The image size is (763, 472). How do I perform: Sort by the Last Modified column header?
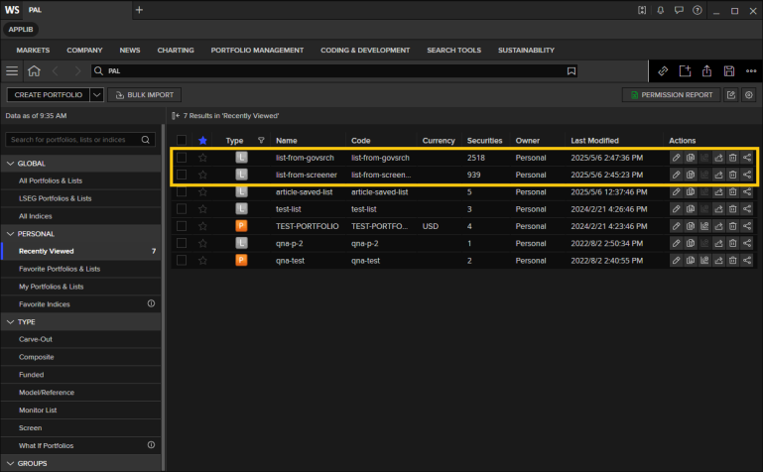pos(594,141)
